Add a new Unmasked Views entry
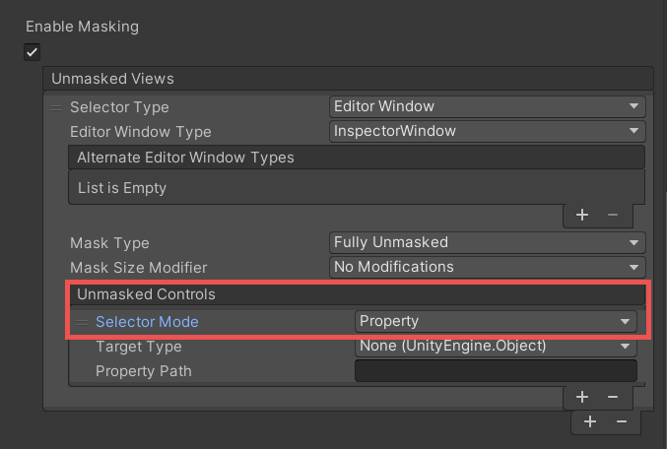This screenshot has height=449, width=667. pyautogui.click(x=590, y=421)
